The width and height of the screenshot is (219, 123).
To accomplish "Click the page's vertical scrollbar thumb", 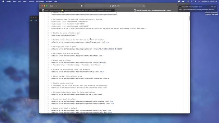I will click(x=189, y=18).
